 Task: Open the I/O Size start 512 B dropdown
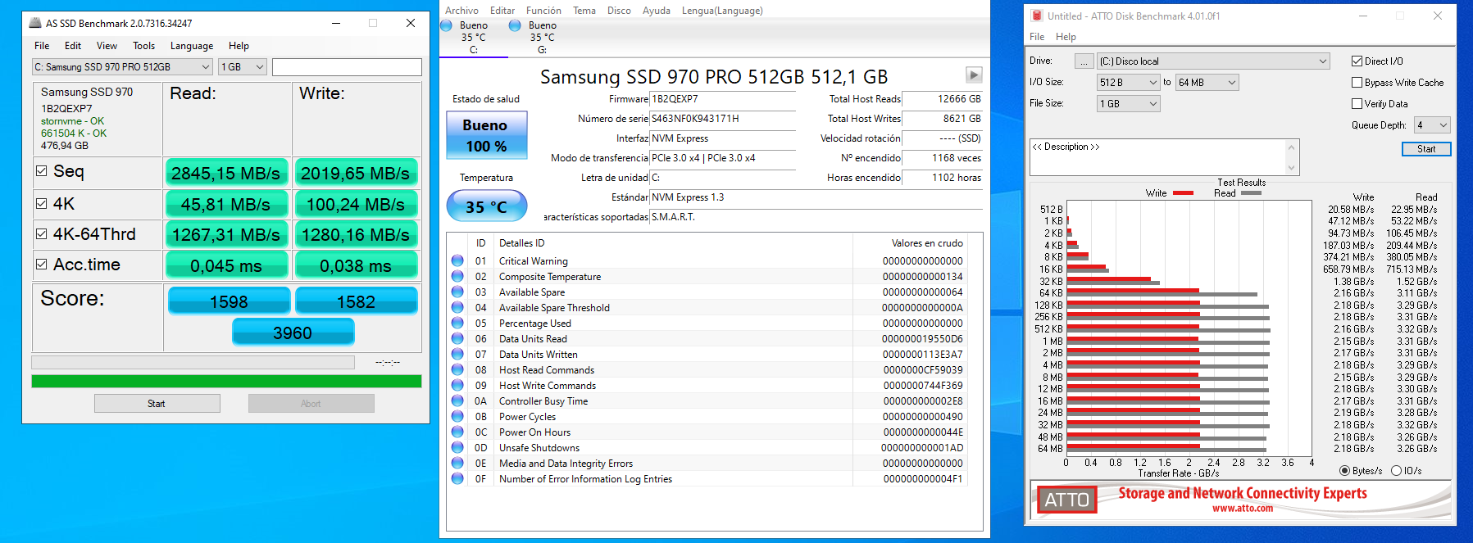click(x=1129, y=82)
